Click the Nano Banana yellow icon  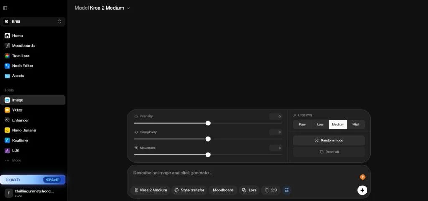[x=7, y=130]
